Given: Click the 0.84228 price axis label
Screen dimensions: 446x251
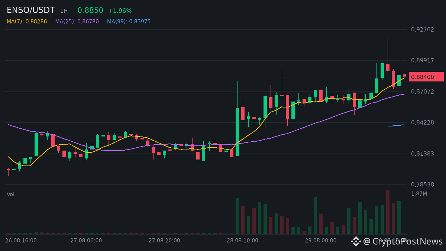Looking at the screenshot, I should click(423, 122).
